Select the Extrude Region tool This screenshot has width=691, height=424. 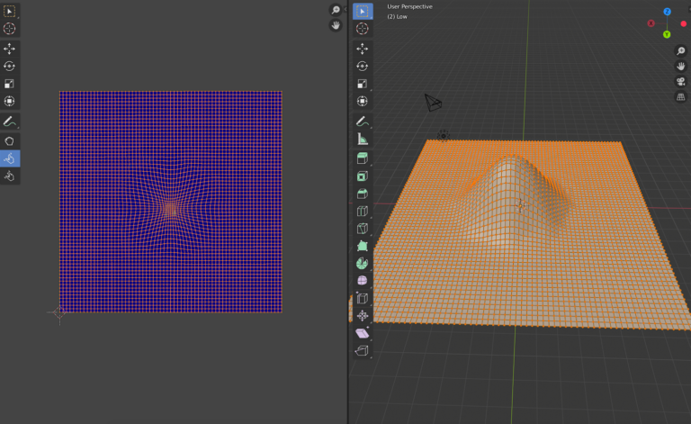point(363,158)
